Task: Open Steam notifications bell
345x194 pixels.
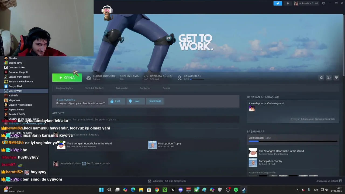Action: [x=288, y=3]
